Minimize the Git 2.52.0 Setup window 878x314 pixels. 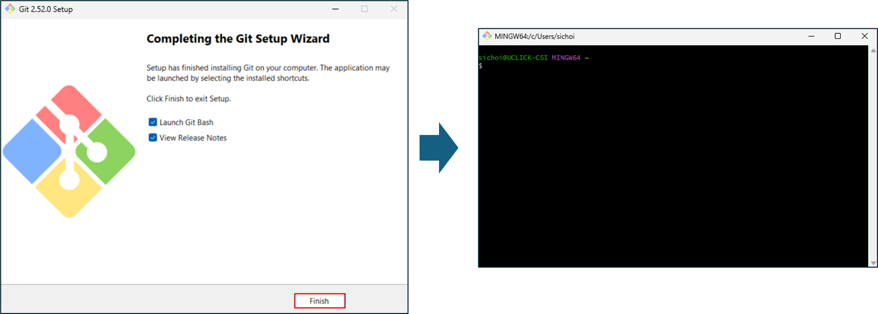coord(335,9)
